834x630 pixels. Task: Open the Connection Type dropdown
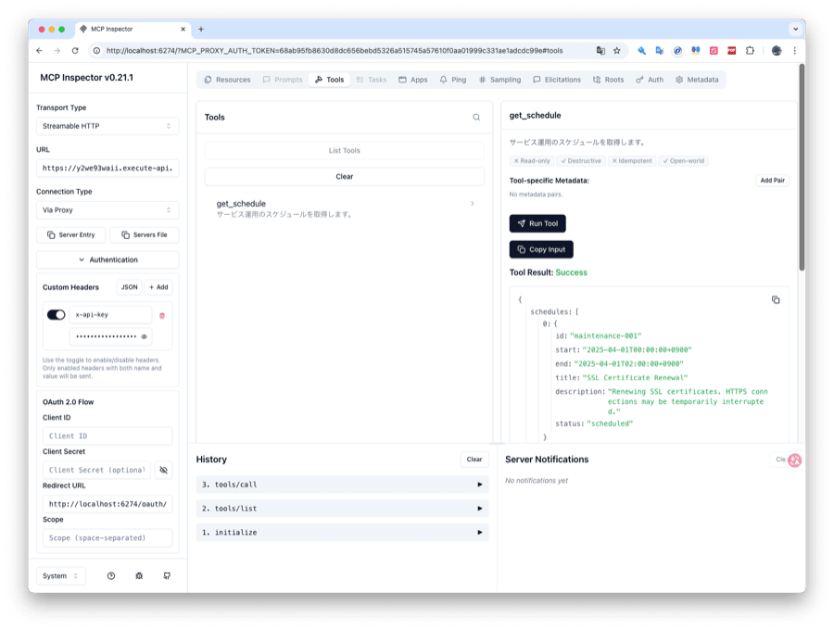coord(107,210)
